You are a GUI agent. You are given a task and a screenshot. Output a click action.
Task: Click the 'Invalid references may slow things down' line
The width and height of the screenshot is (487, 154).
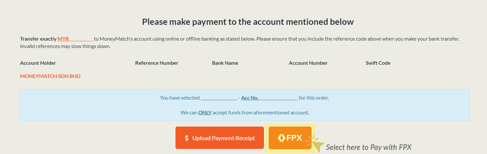coord(65,46)
